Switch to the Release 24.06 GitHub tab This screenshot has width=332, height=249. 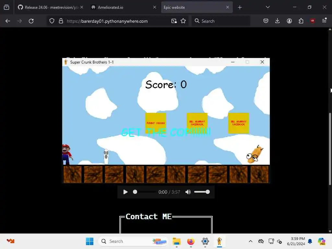pyautogui.click(x=50, y=7)
